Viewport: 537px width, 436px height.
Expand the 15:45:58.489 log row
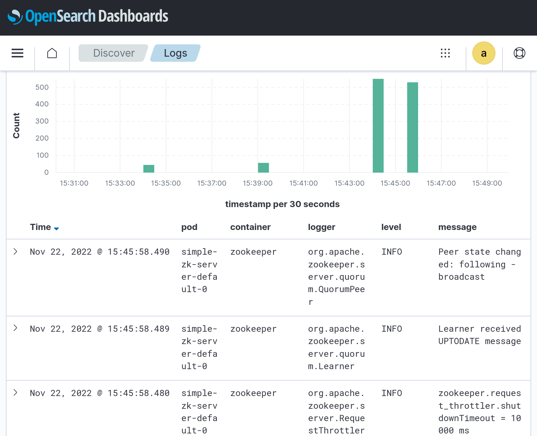(15, 328)
